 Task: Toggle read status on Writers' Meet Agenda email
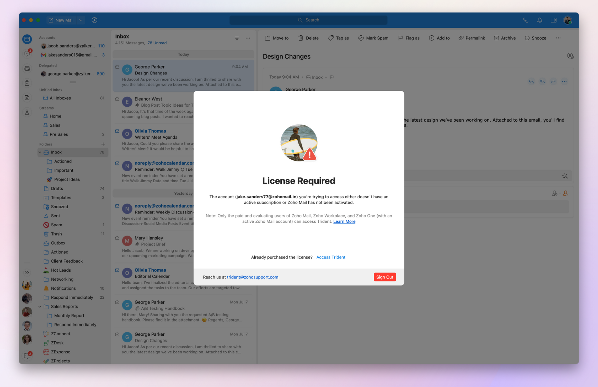pos(117,131)
